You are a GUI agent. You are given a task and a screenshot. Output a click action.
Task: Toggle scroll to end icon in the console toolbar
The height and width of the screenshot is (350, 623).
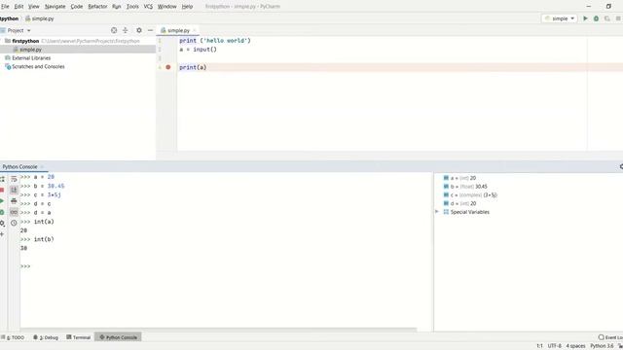pos(14,191)
